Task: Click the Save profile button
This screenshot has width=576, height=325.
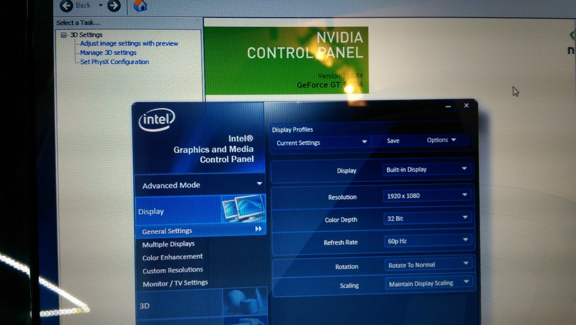Action: tap(393, 141)
